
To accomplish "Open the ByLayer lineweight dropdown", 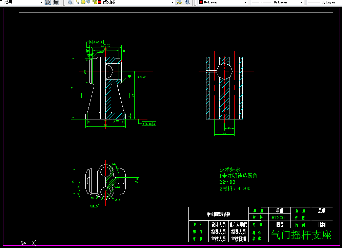I will tap(324, 2).
